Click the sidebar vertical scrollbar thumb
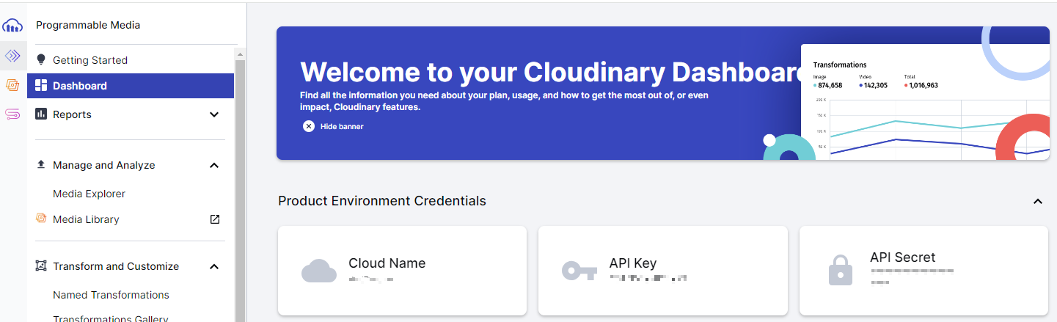This screenshot has height=322, width=1057. [240, 191]
